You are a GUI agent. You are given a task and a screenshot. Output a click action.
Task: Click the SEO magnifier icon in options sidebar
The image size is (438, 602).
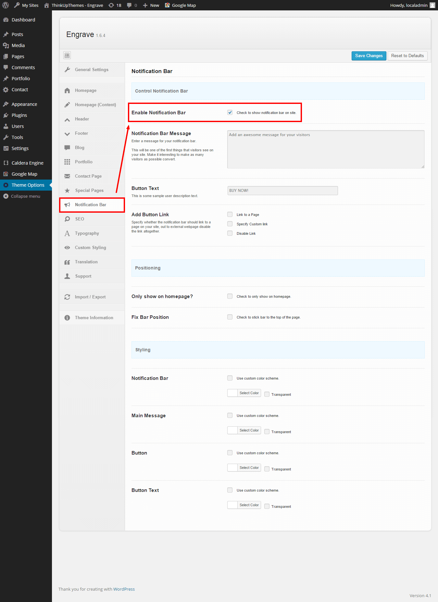(67, 219)
